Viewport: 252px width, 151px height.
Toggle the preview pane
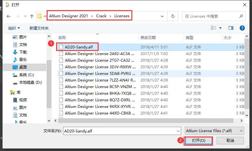(x=231, y=28)
